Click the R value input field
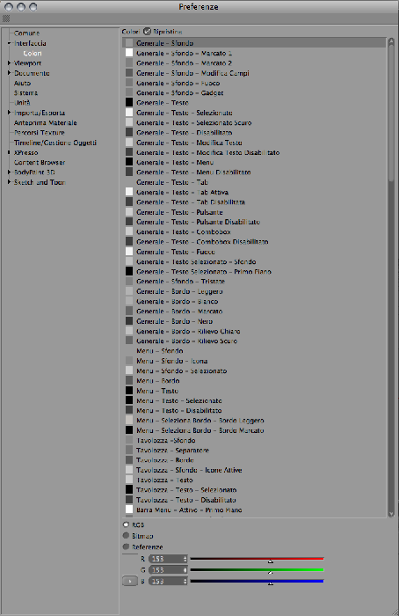The width and height of the screenshot is (399, 616). pyautogui.click(x=165, y=559)
